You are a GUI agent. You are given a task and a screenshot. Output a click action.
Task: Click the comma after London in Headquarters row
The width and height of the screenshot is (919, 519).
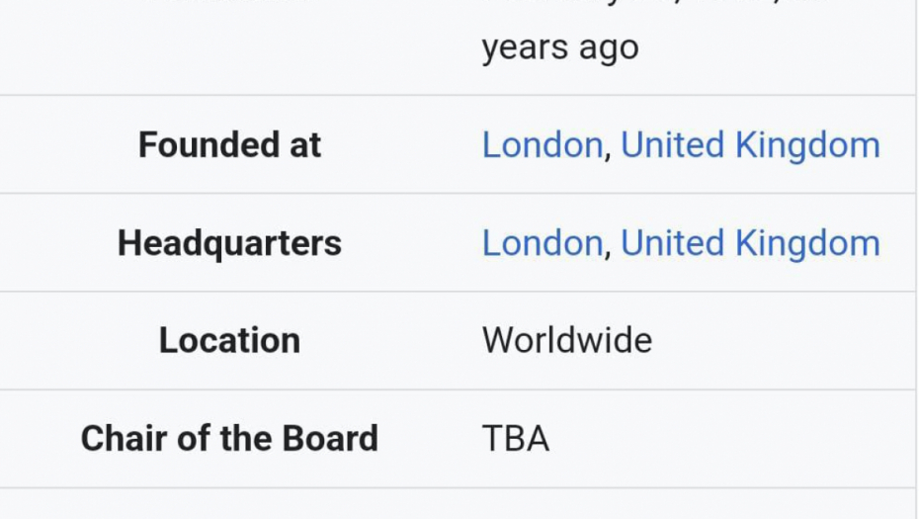point(607,248)
